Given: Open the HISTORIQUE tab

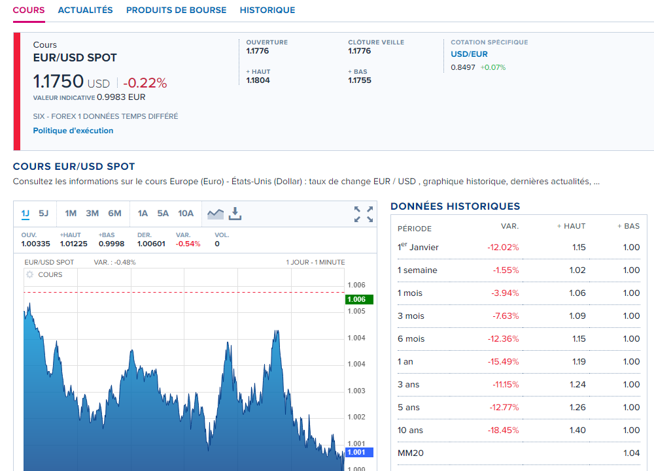Looking at the screenshot, I should pos(267,10).
